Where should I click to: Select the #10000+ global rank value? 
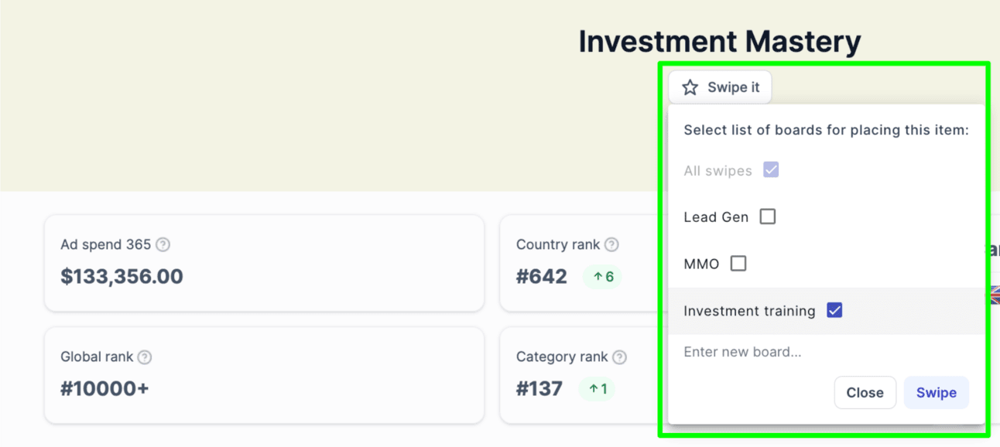[x=104, y=389]
